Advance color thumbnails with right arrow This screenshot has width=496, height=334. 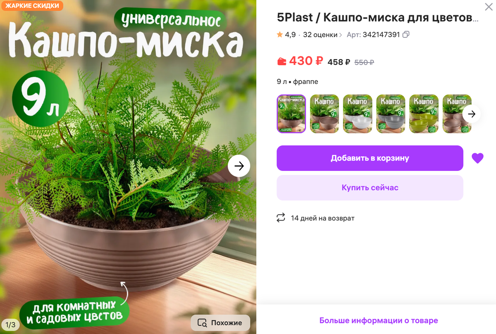point(472,114)
